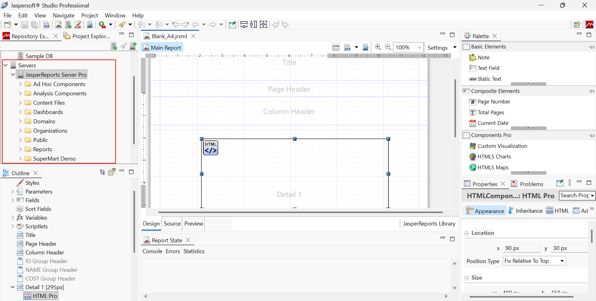This screenshot has height=301, width=596.
Task: Click the New wizard toolbar icon
Action: click(8, 25)
